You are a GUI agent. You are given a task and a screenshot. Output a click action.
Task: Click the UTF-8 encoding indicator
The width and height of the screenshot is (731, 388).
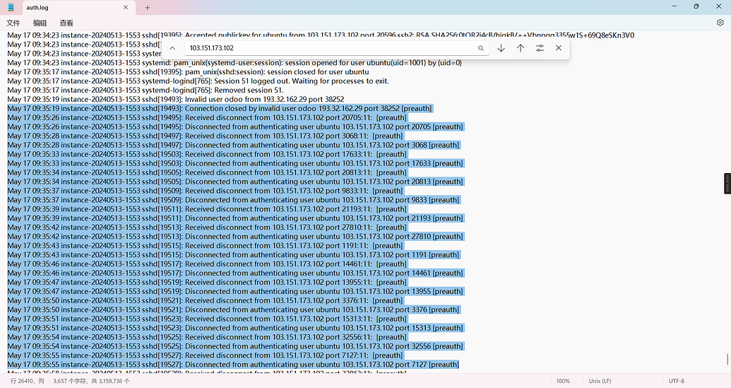pyautogui.click(x=676, y=381)
